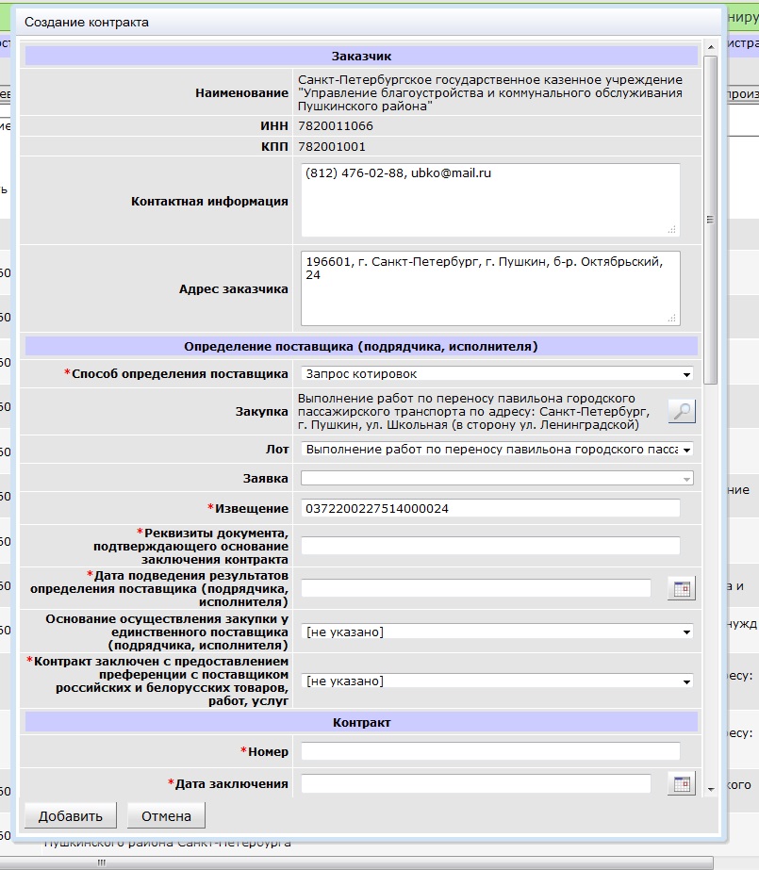The width and height of the screenshot is (759, 870).
Task: Click the contract 'Номер' input field
Action: coord(490,751)
